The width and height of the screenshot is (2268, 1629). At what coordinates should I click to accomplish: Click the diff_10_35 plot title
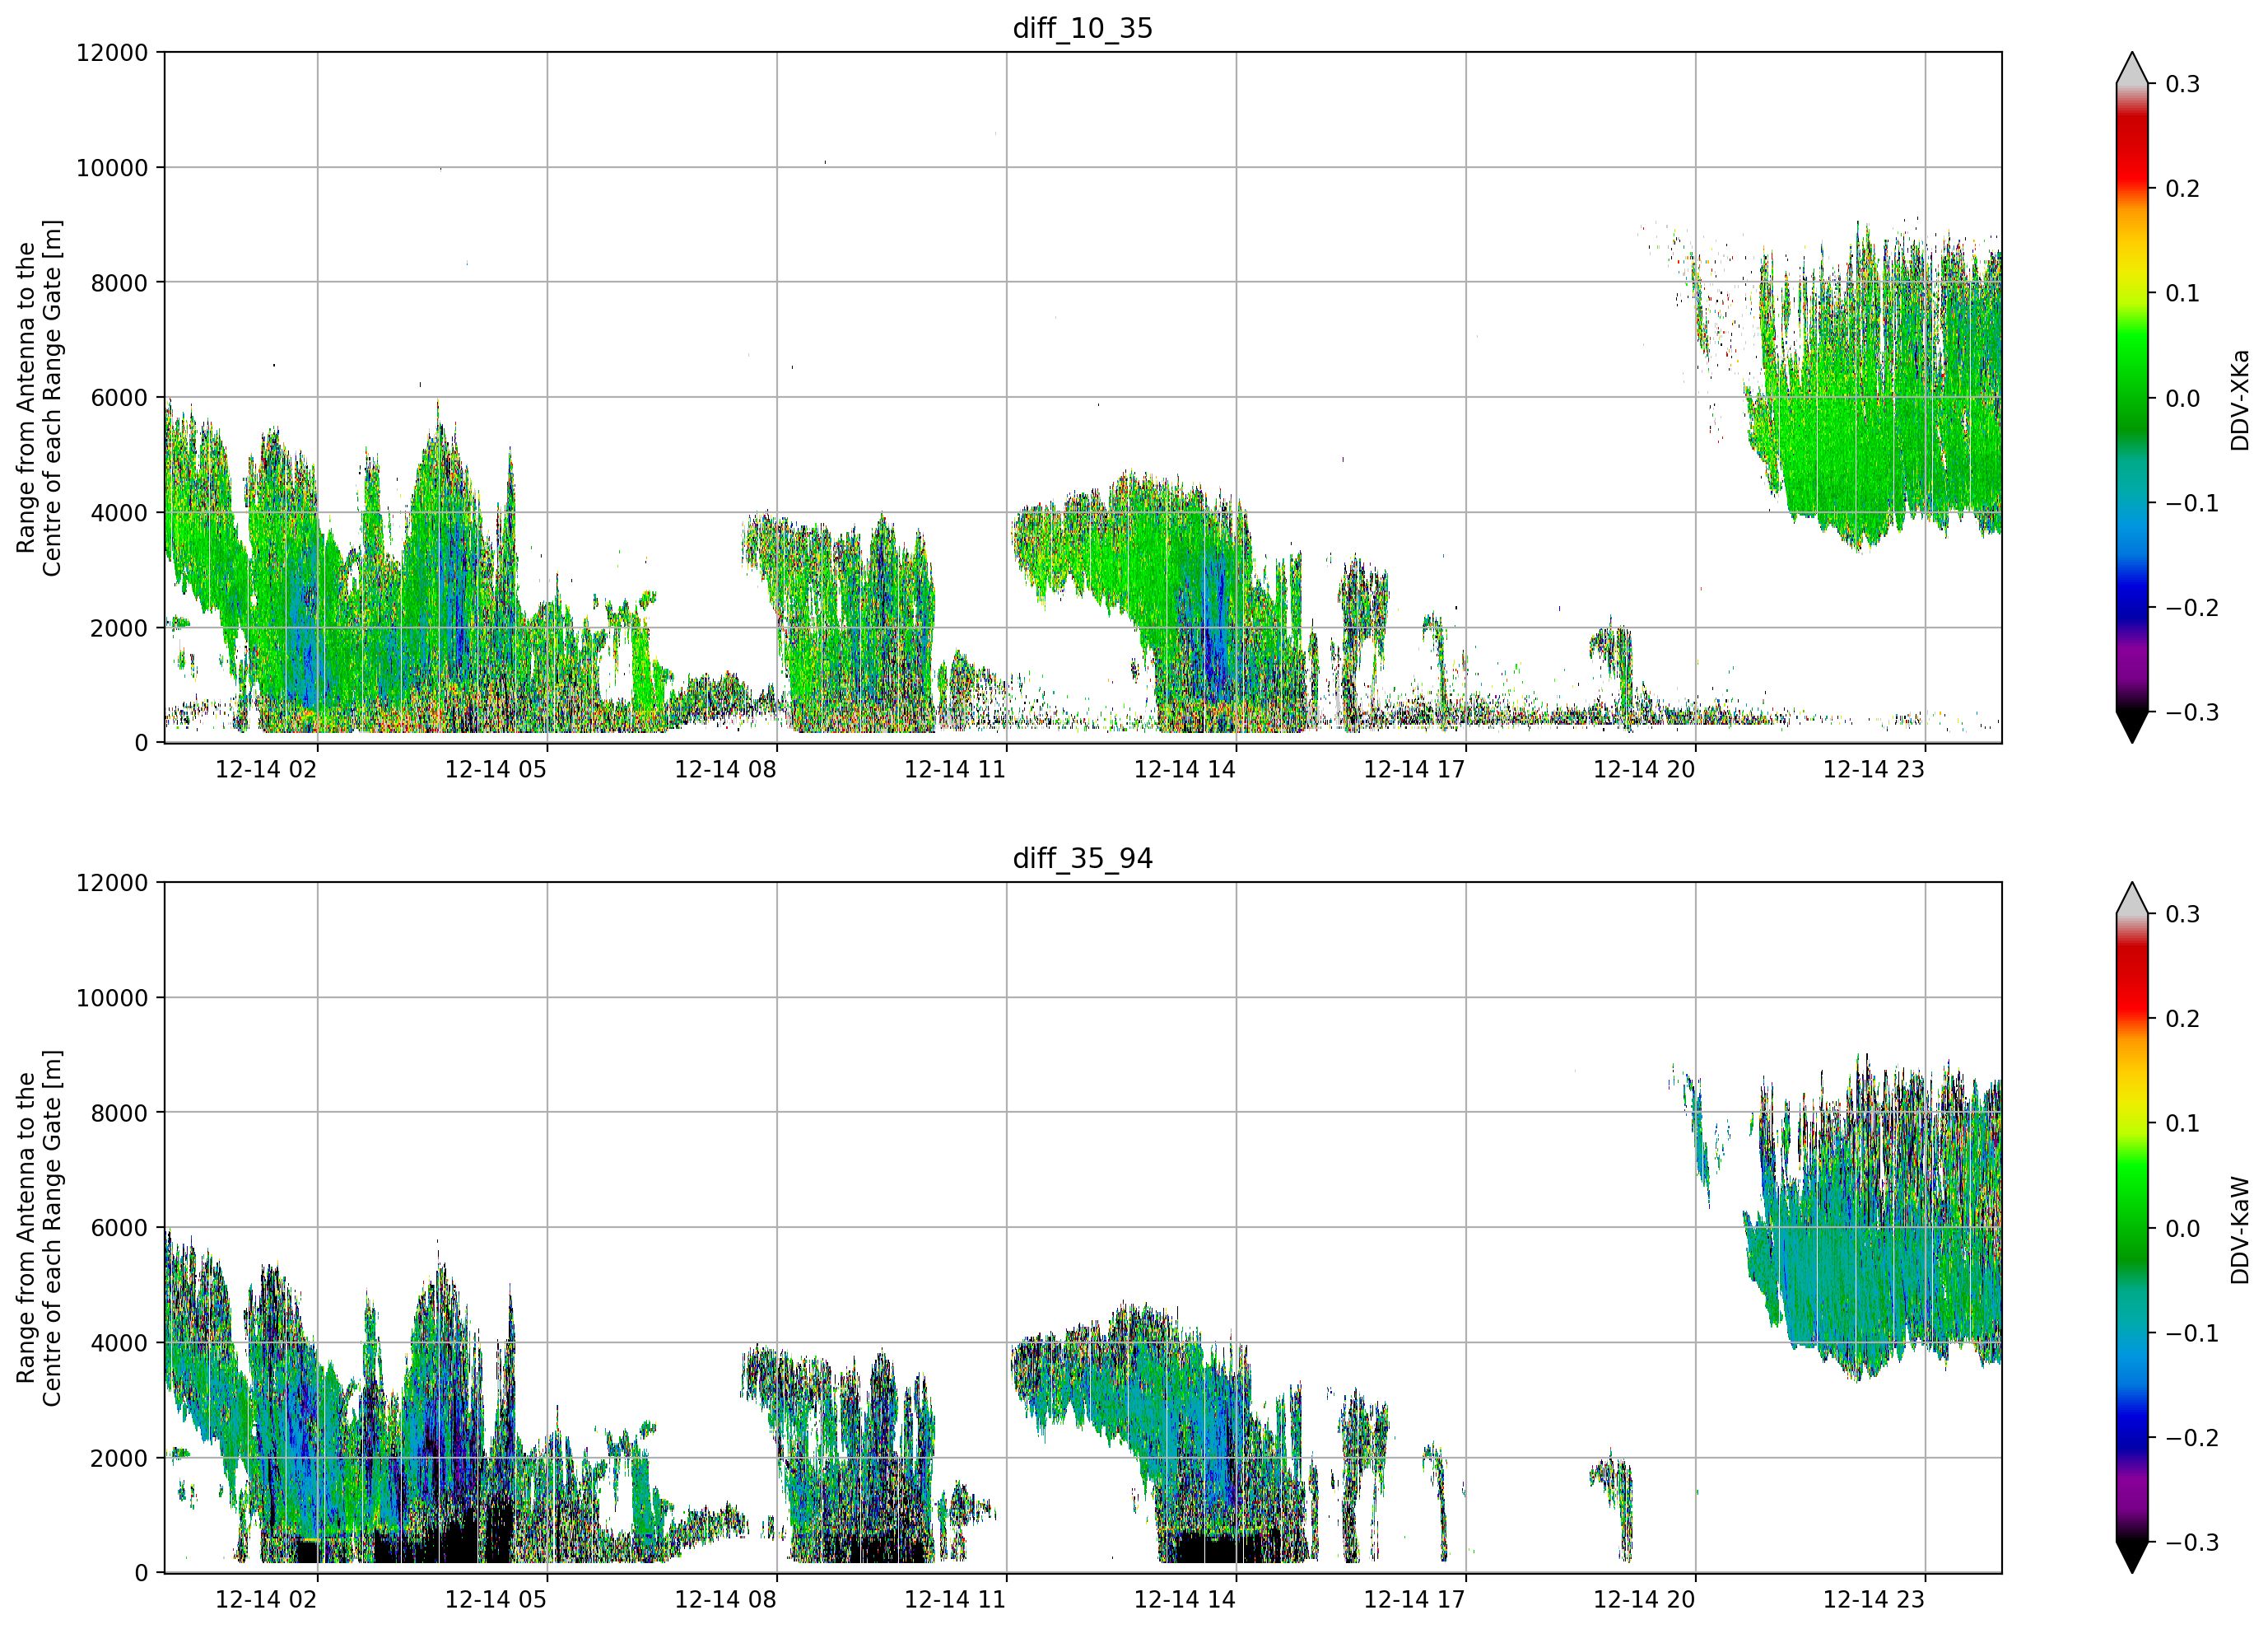click(1082, 28)
